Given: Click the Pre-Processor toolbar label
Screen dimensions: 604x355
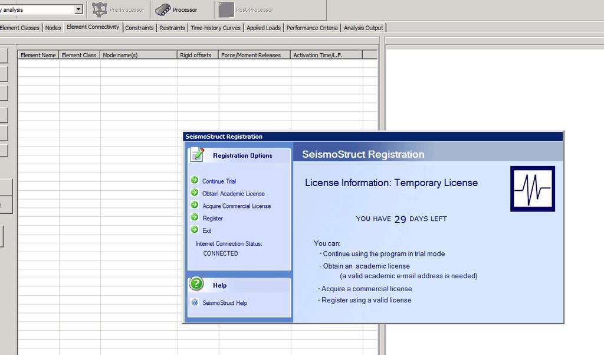Looking at the screenshot, I should (x=127, y=10).
